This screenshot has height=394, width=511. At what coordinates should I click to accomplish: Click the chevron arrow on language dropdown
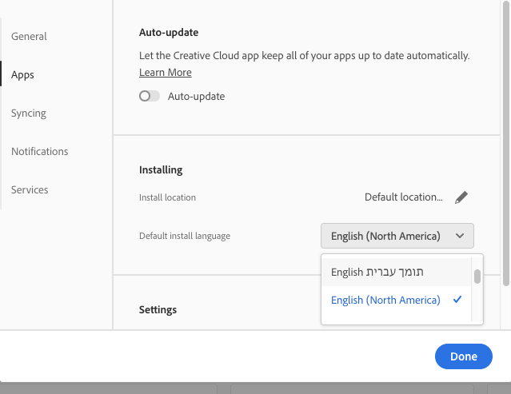point(460,236)
